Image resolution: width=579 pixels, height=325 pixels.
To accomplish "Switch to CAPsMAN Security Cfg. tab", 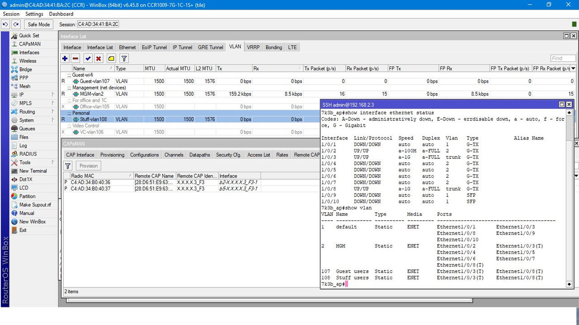I will coord(228,155).
